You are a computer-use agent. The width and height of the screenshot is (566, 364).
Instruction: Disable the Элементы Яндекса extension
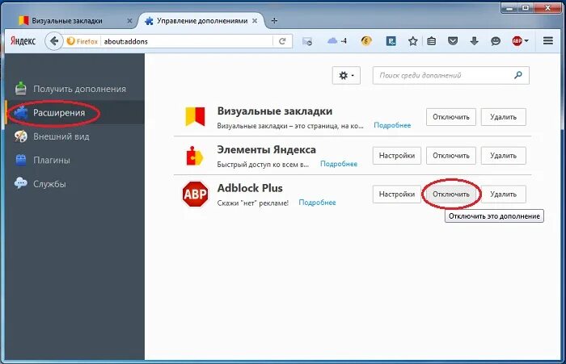pyautogui.click(x=451, y=156)
